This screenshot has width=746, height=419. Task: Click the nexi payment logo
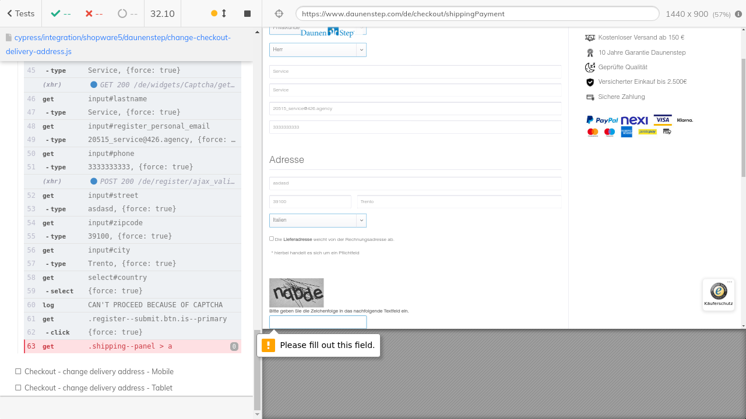[634, 120]
